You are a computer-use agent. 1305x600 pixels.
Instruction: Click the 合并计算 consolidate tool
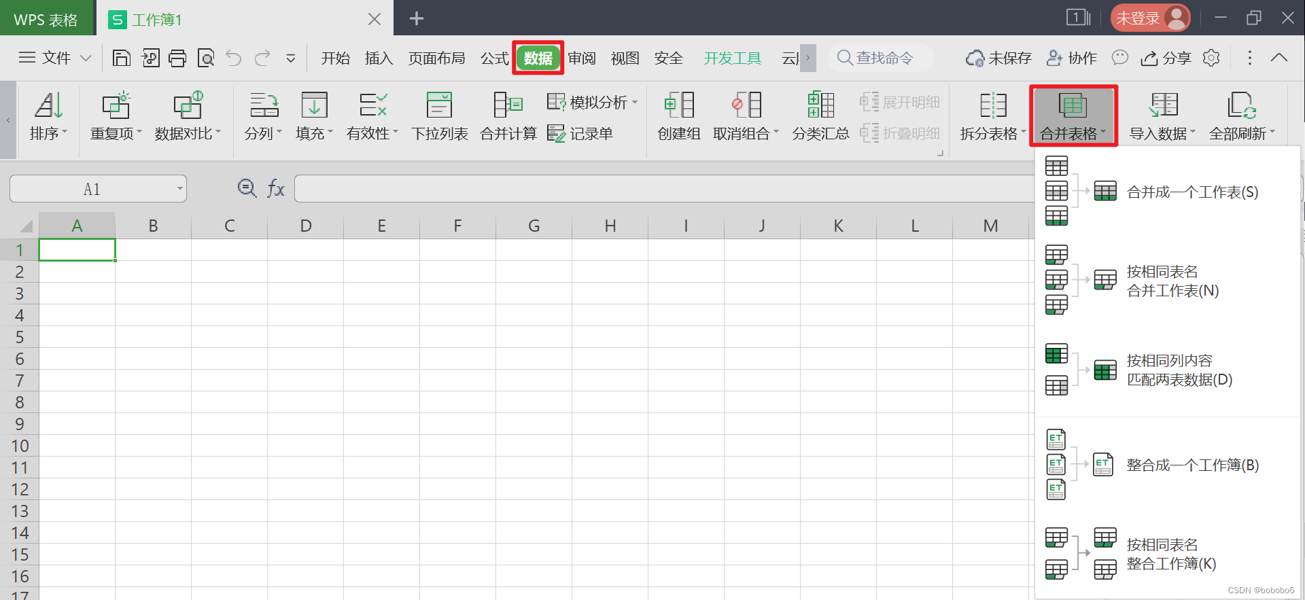(508, 117)
